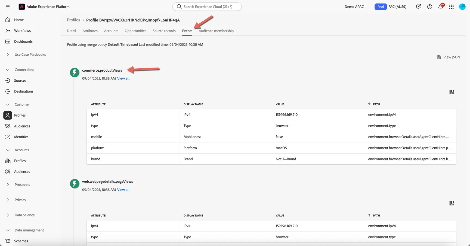Click View all under commerce.productViews
470x246 pixels.
[x=123, y=78]
